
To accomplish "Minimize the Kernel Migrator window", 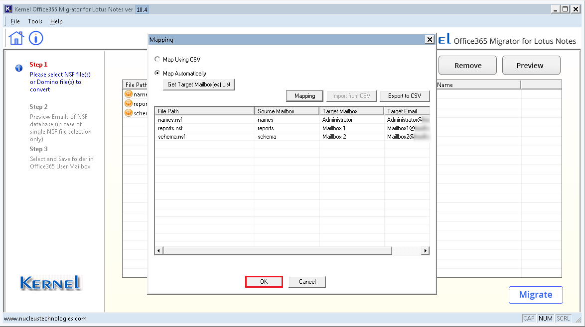I will click(556, 9).
